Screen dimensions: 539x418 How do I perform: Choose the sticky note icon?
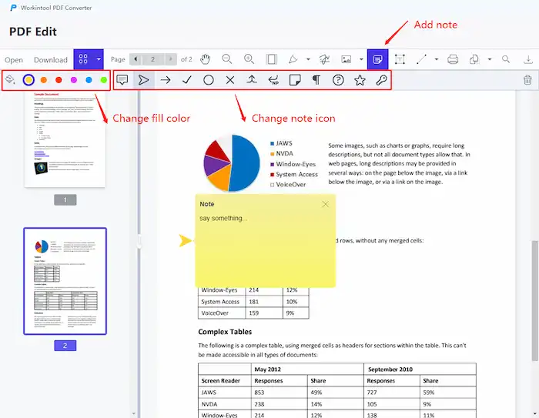pos(295,80)
